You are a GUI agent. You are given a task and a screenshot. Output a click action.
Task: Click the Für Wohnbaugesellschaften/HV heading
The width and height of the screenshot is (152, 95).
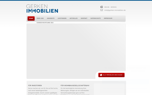[75, 86]
